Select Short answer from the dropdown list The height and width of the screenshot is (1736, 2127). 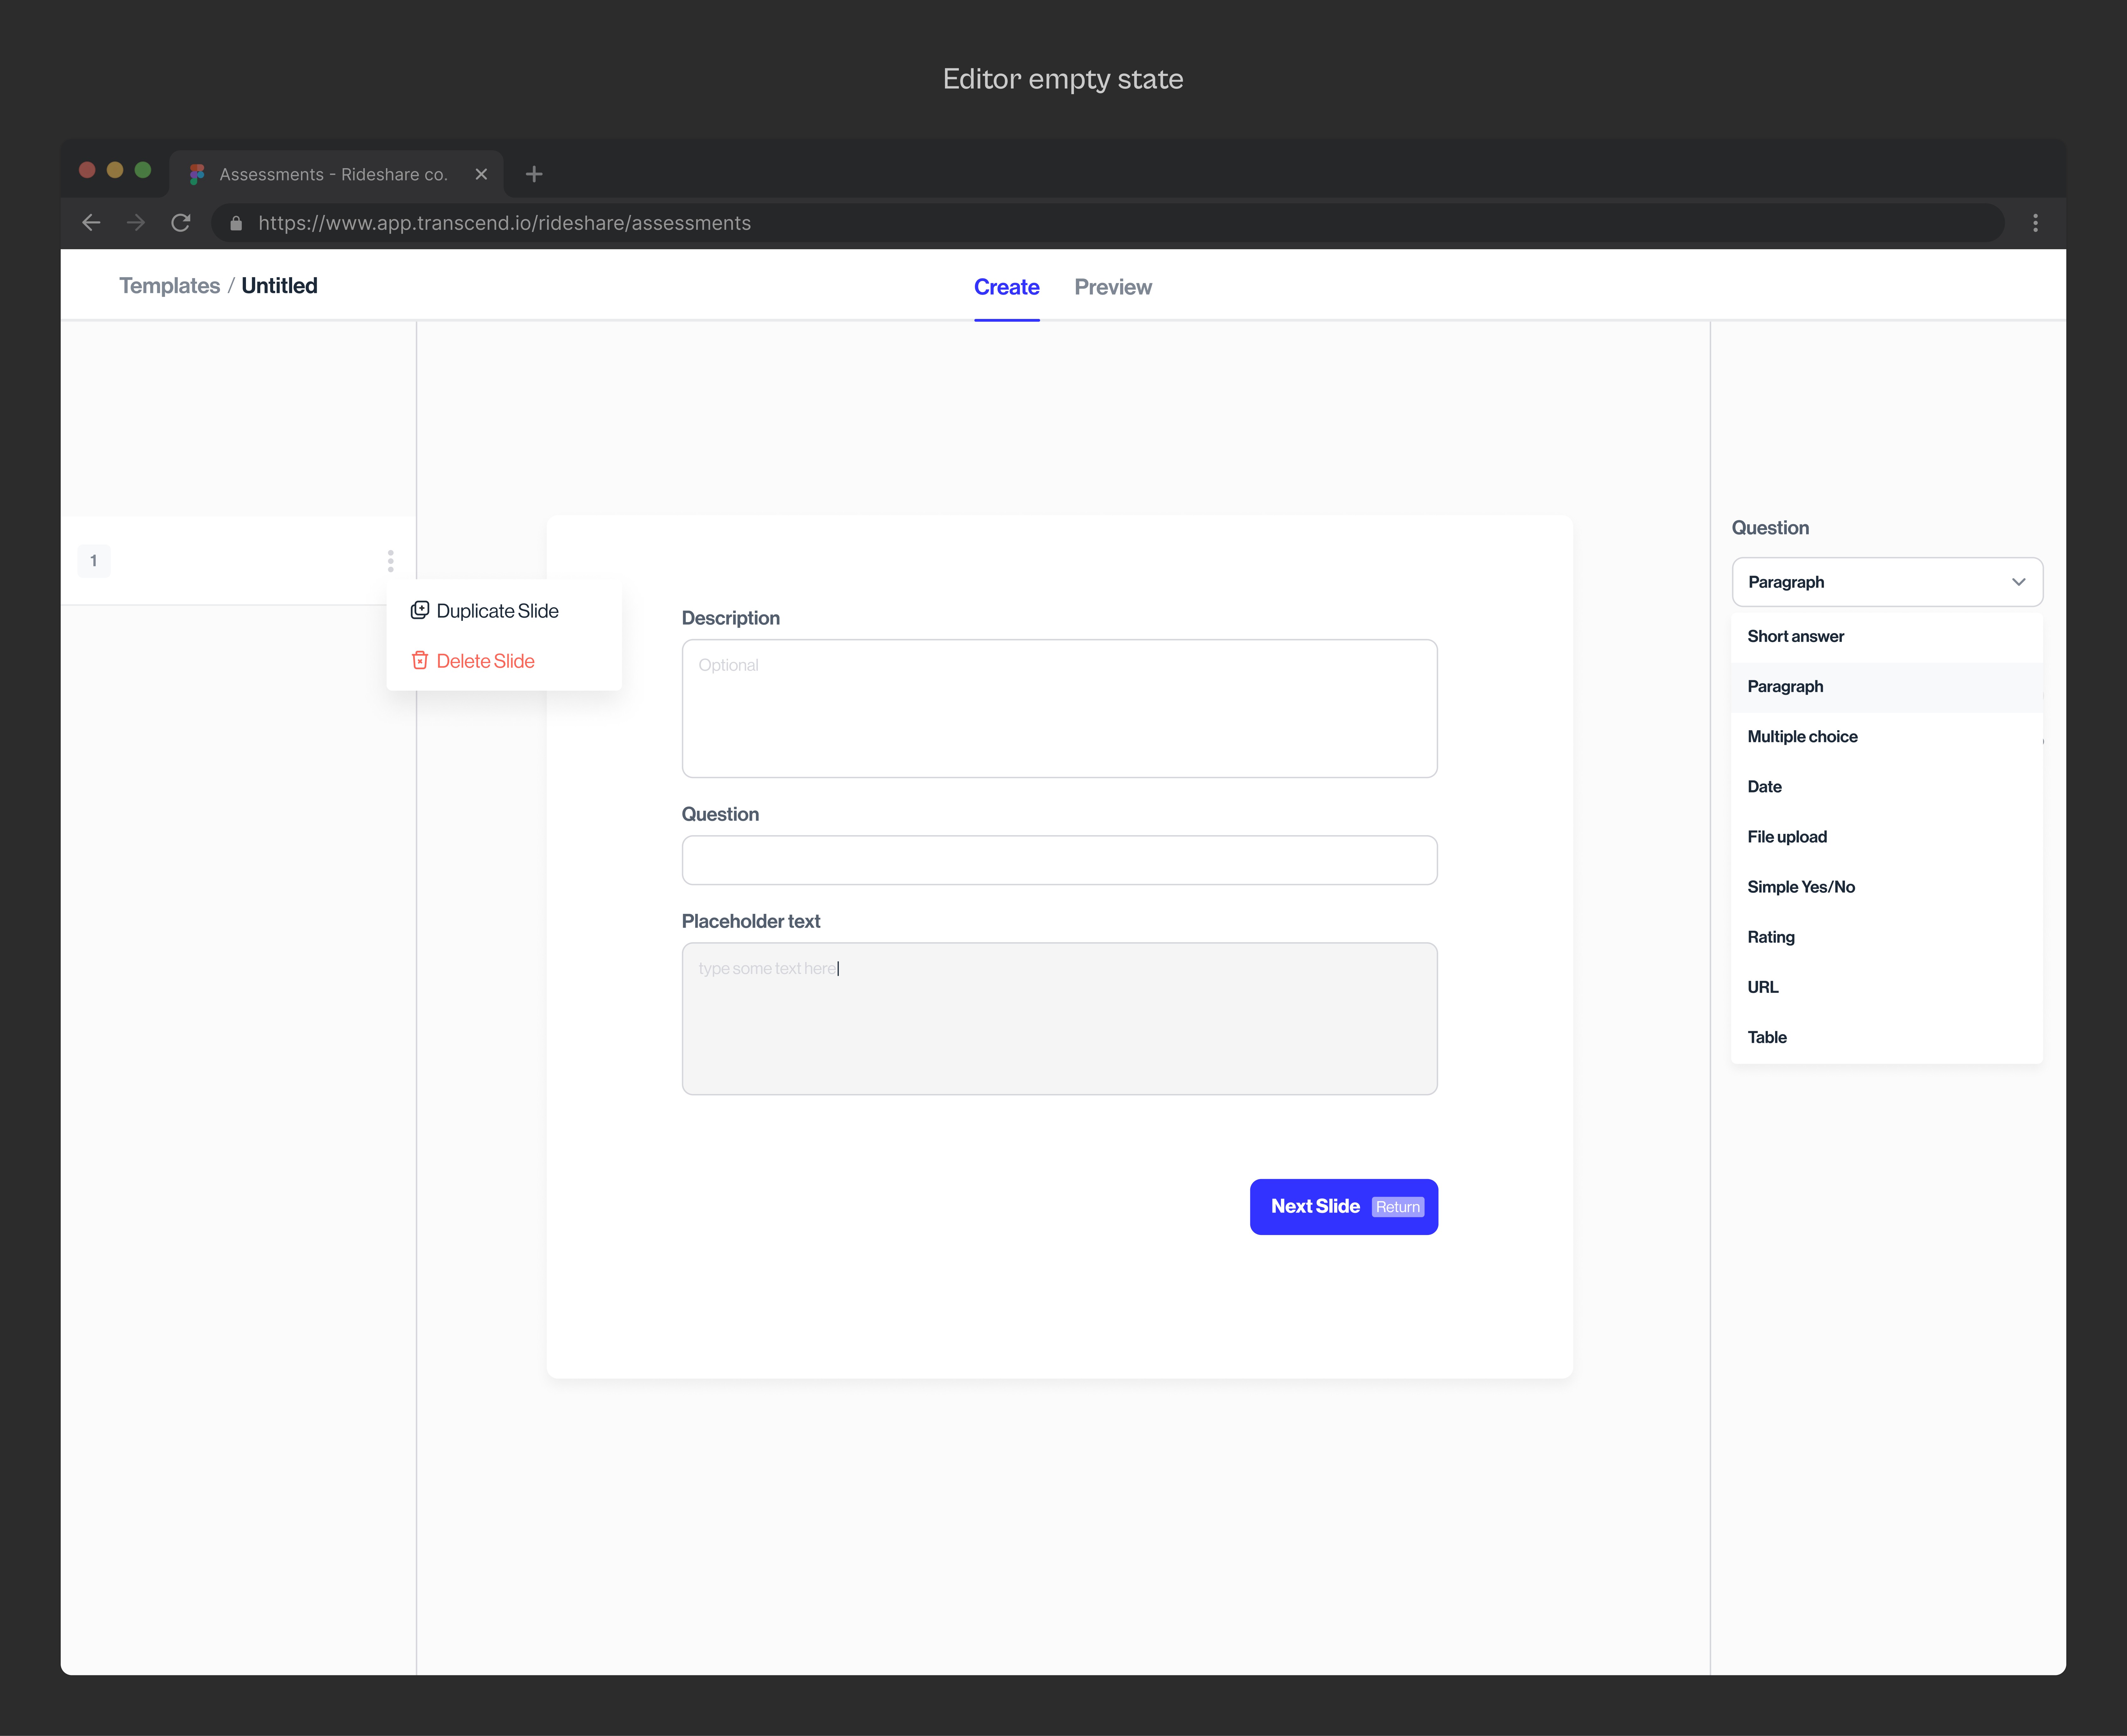(1795, 636)
